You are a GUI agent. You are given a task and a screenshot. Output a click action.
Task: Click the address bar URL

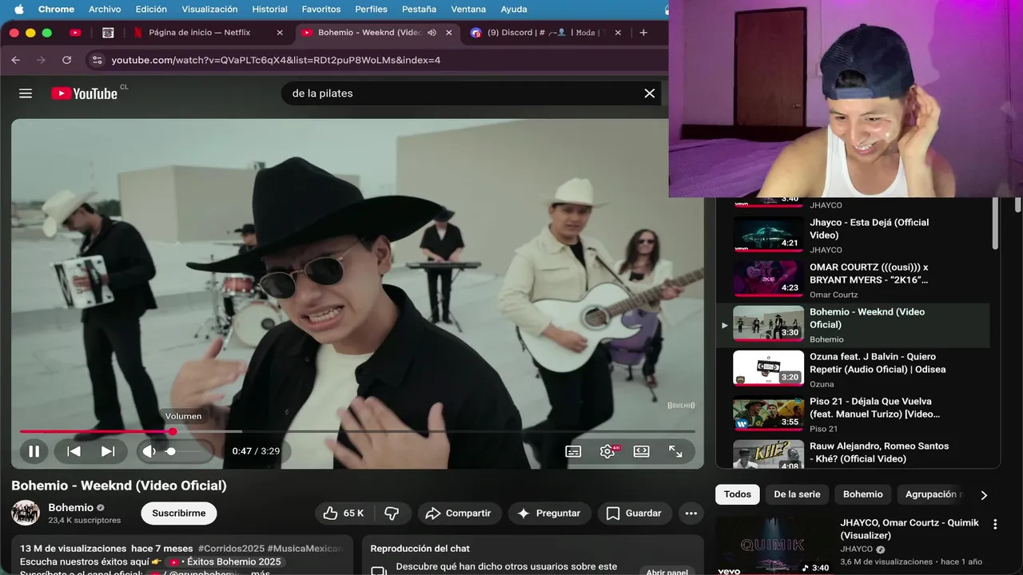(276, 60)
